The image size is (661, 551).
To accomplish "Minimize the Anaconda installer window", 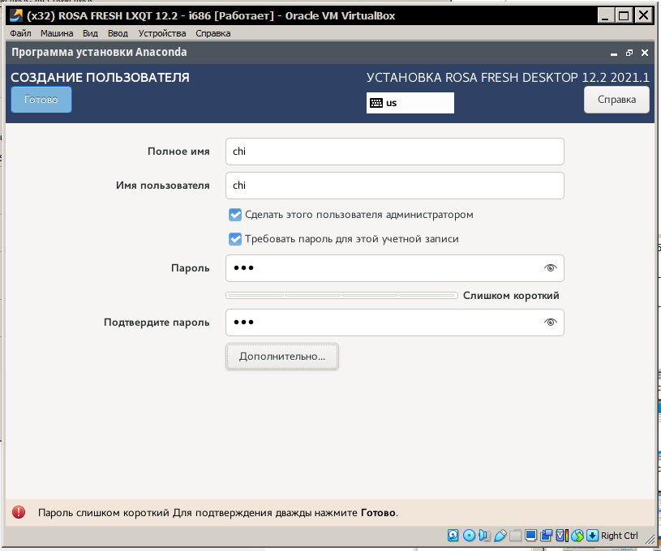I will pyautogui.click(x=614, y=53).
